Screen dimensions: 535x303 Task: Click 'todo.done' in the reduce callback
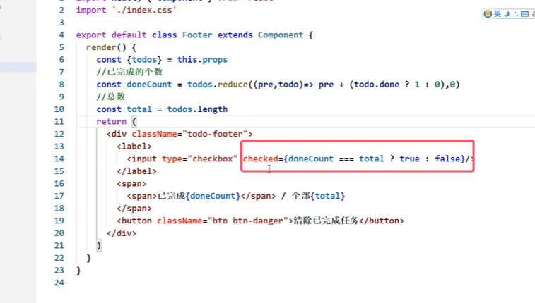377,85
